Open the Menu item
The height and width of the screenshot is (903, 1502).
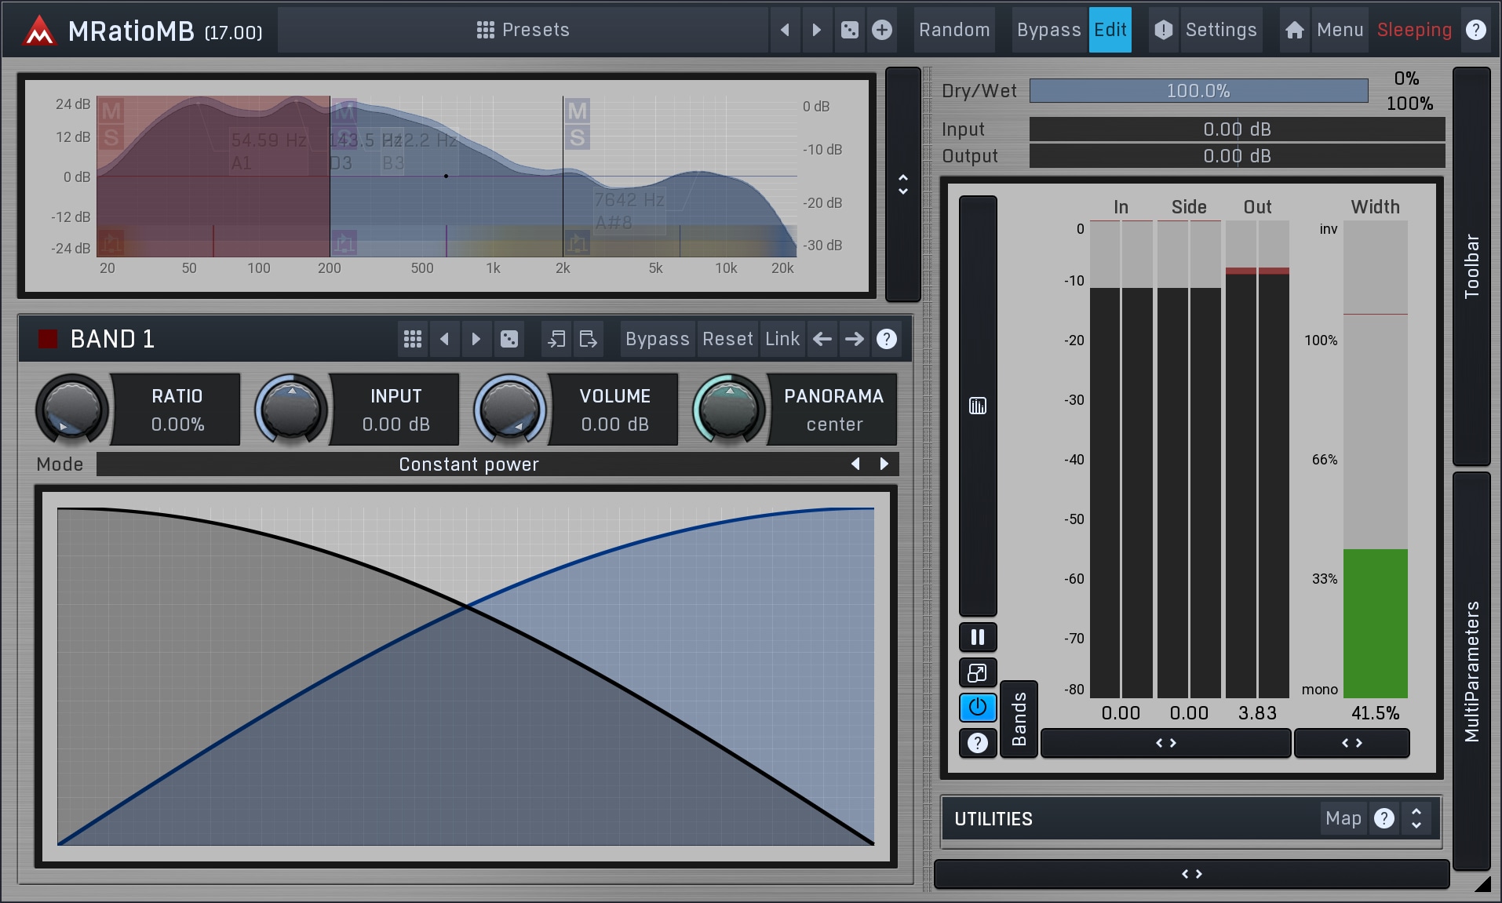point(1340,30)
